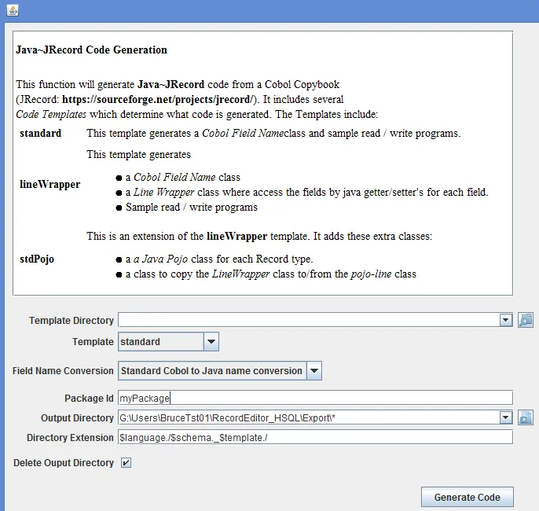Screen dimensions: 539x511
Task: Focus the Template Directory text field
Action: pyautogui.click(x=309, y=320)
